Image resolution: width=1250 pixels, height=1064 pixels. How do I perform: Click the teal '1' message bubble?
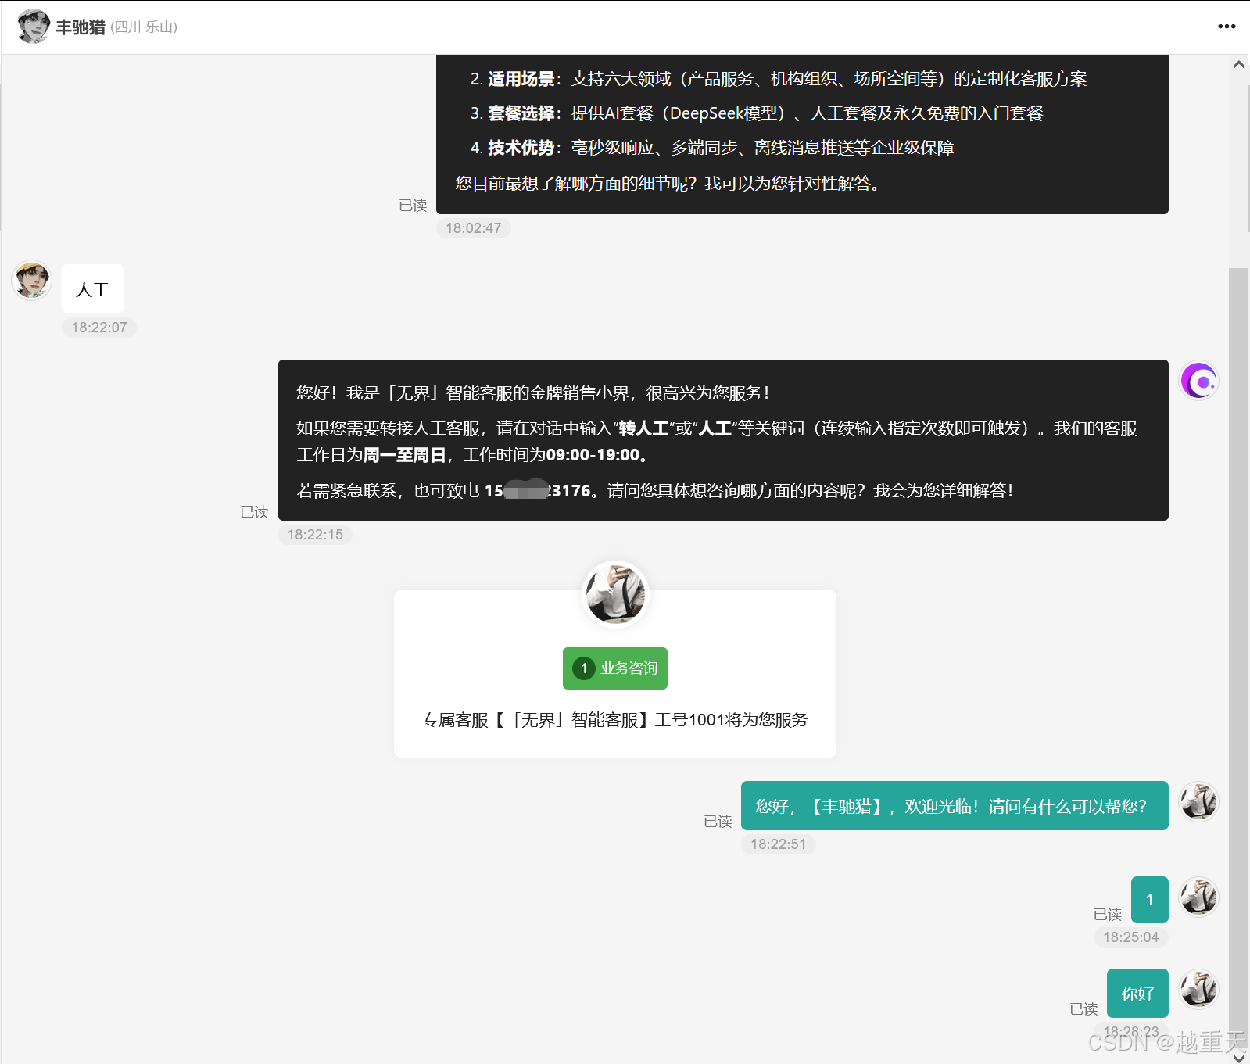1150,900
